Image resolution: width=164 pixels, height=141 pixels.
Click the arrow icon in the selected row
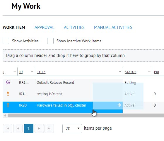(x=119, y=105)
